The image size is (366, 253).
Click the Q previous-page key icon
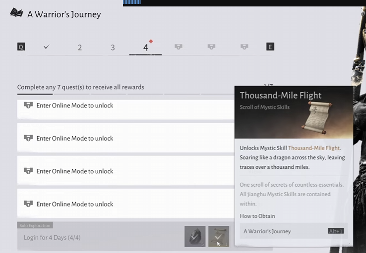tap(21, 47)
